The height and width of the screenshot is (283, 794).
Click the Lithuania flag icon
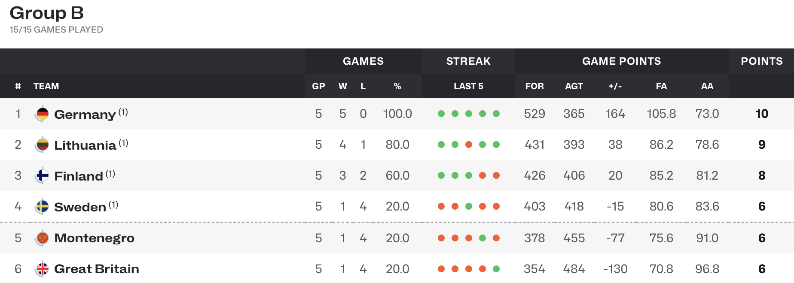(x=42, y=145)
